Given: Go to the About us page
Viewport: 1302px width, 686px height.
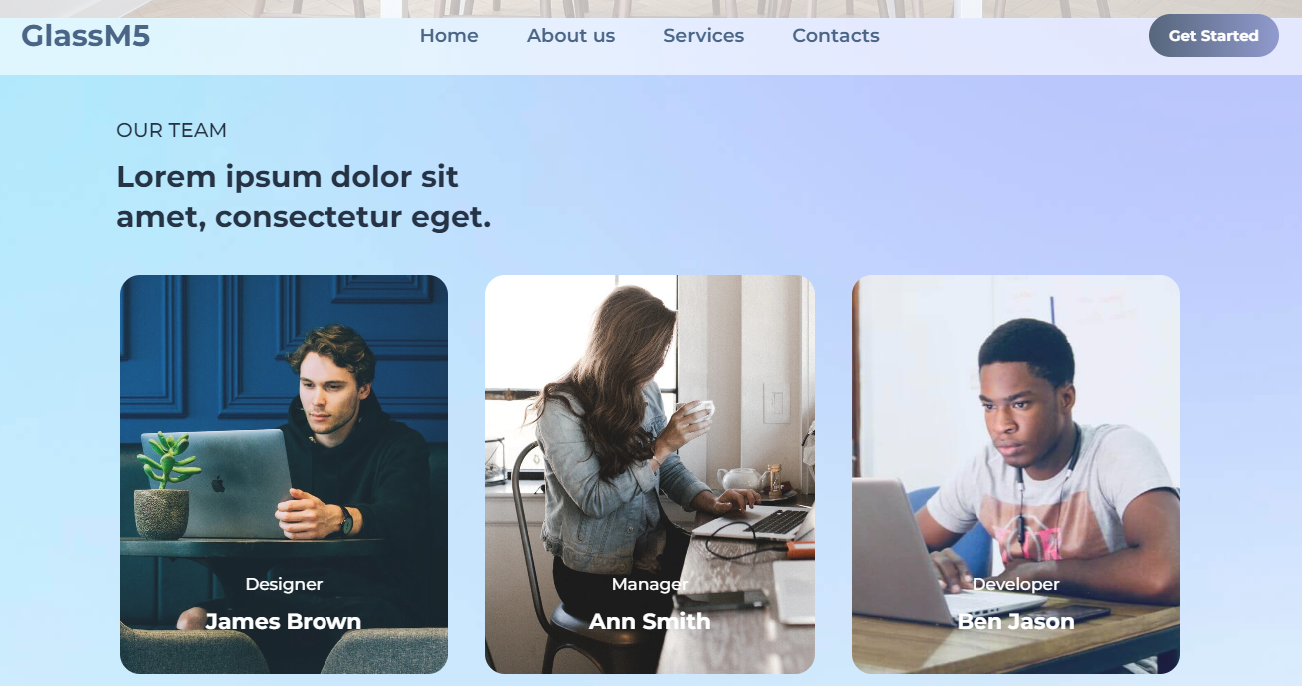Looking at the screenshot, I should pyautogui.click(x=571, y=36).
